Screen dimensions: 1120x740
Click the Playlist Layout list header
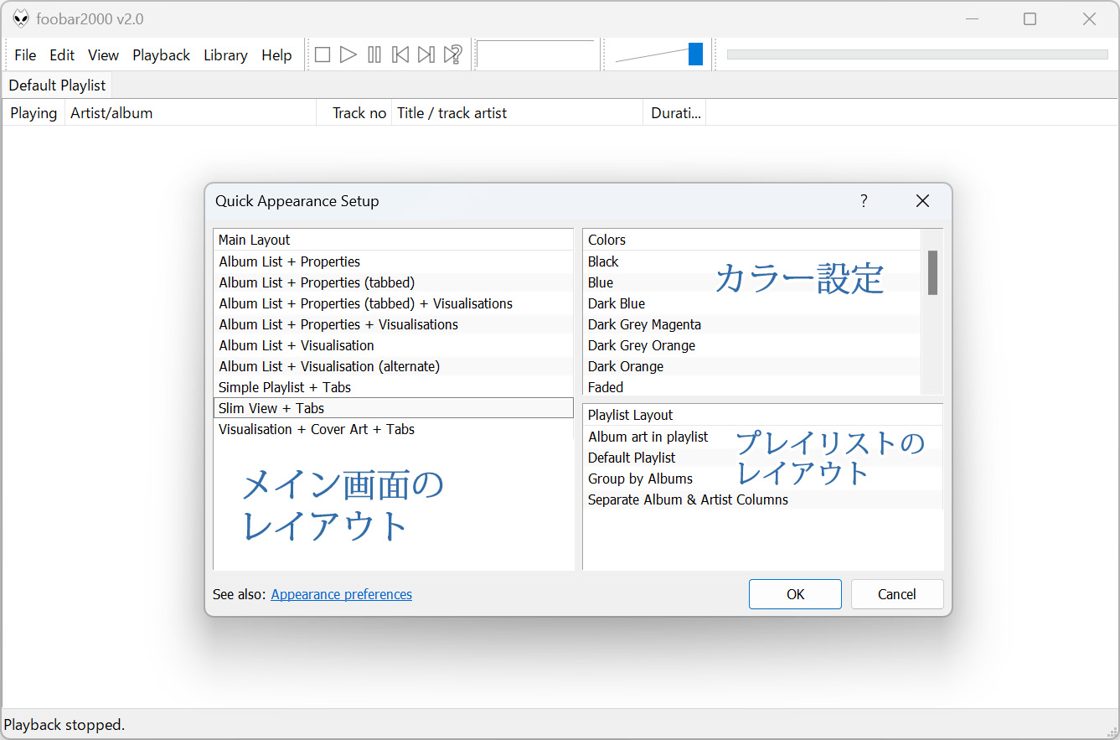[x=763, y=415]
